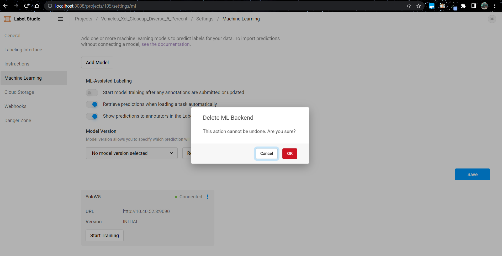Click the browser home icon
This screenshot has height=256, width=502.
(37, 6)
